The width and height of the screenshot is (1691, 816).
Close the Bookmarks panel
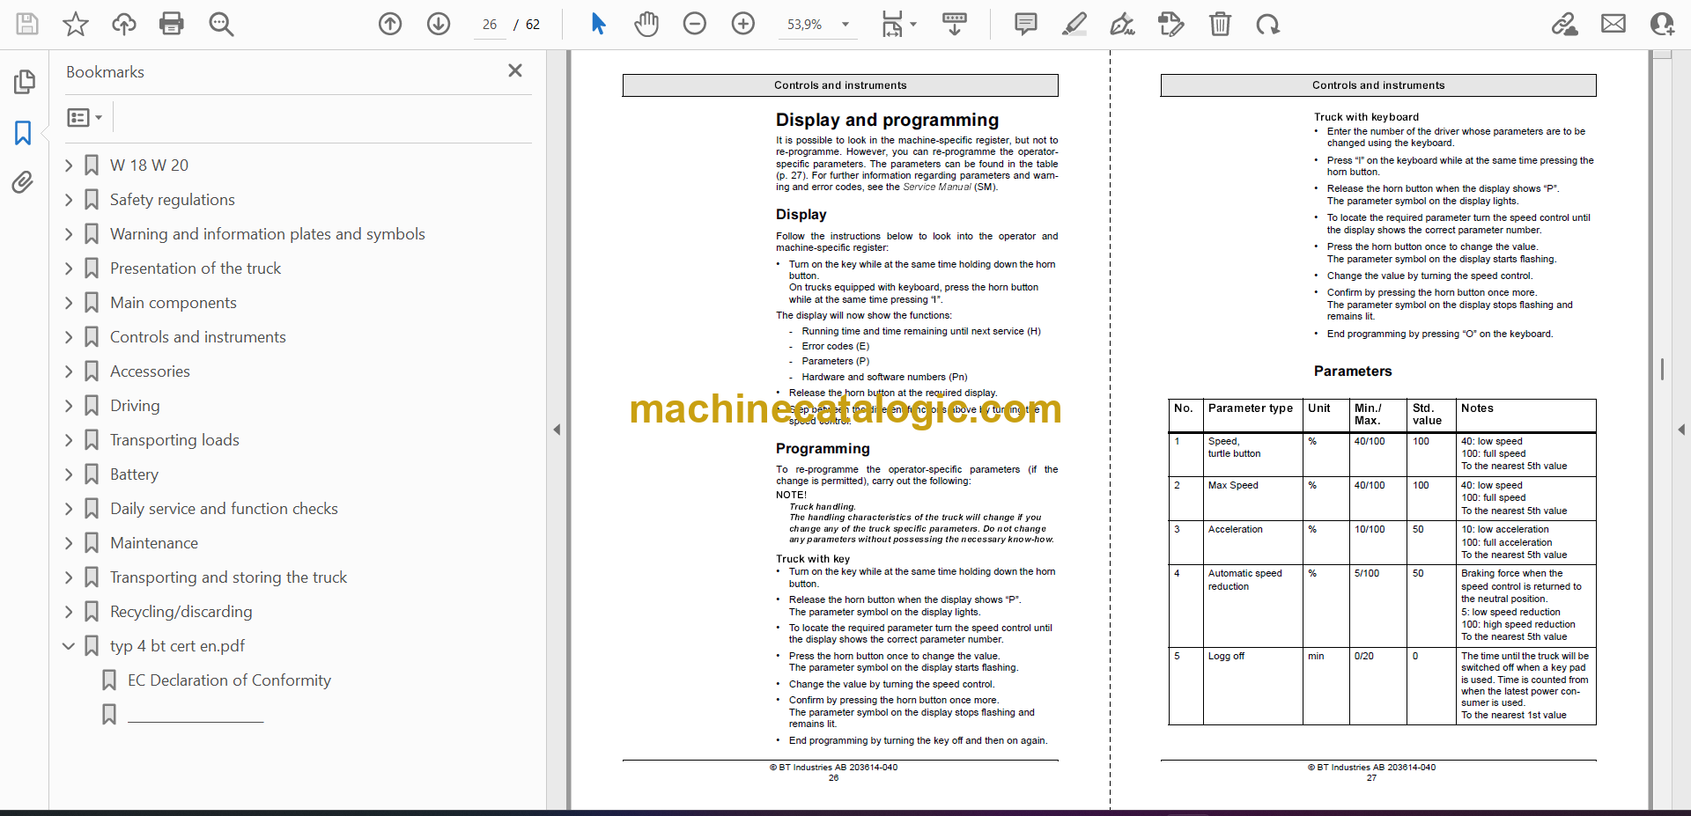(x=515, y=70)
